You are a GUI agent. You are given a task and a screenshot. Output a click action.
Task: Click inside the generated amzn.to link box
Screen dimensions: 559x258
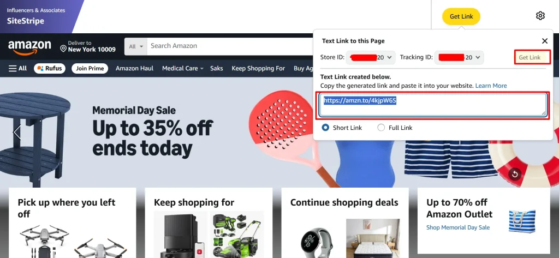pyautogui.click(x=433, y=105)
